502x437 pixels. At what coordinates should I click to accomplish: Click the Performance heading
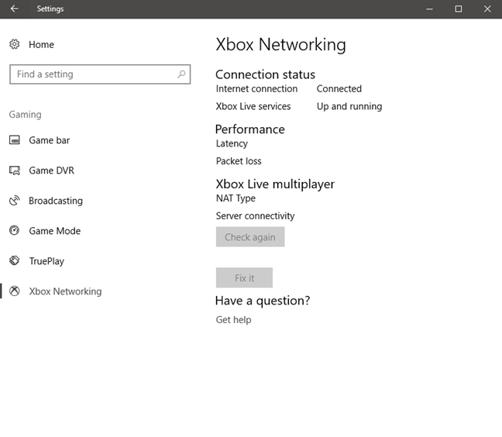[x=249, y=129]
